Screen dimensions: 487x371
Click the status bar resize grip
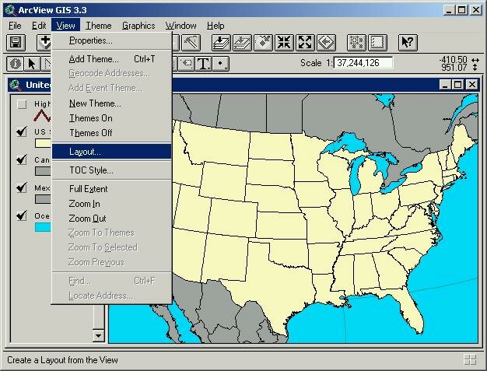[x=470, y=360]
